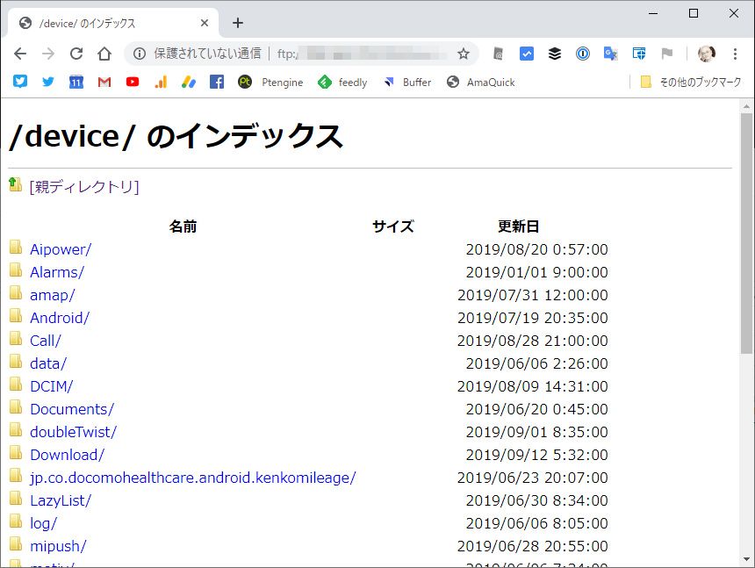Open the amap/ folder
The height and width of the screenshot is (568, 755).
(53, 295)
